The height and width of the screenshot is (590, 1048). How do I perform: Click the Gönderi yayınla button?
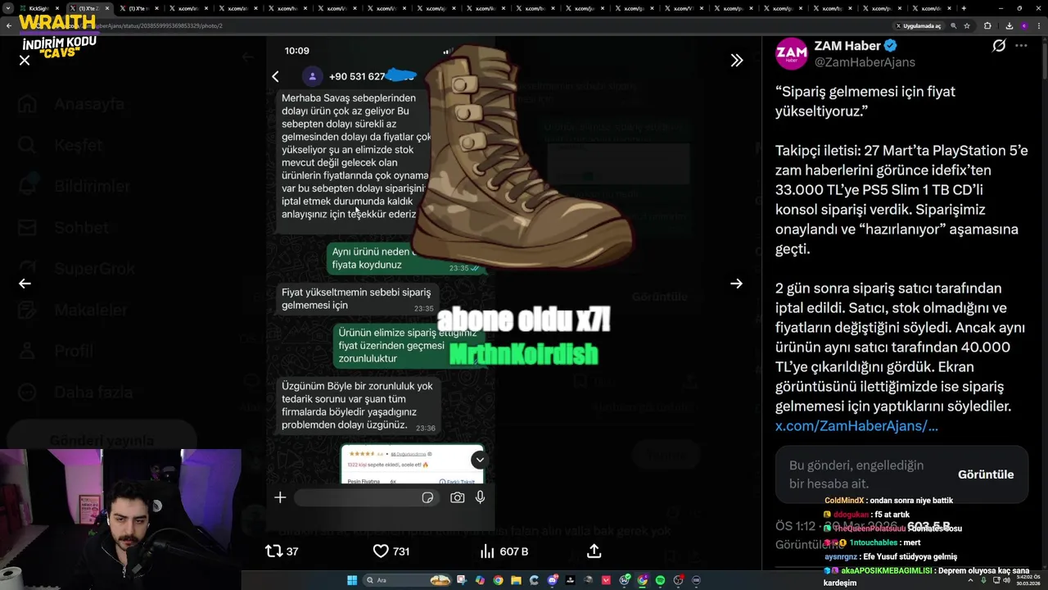click(x=102, y=440)
